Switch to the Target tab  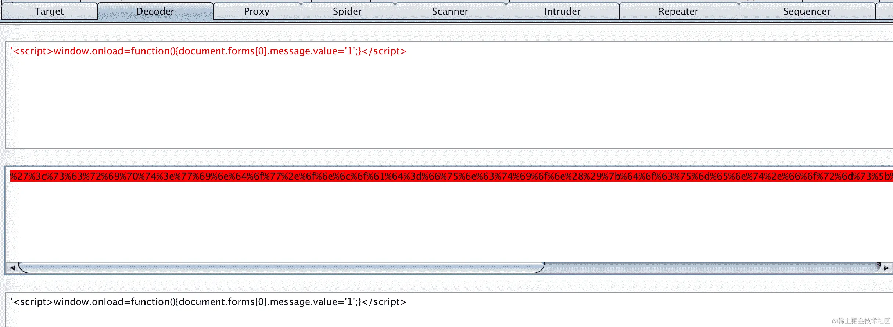tap(49, 11)
